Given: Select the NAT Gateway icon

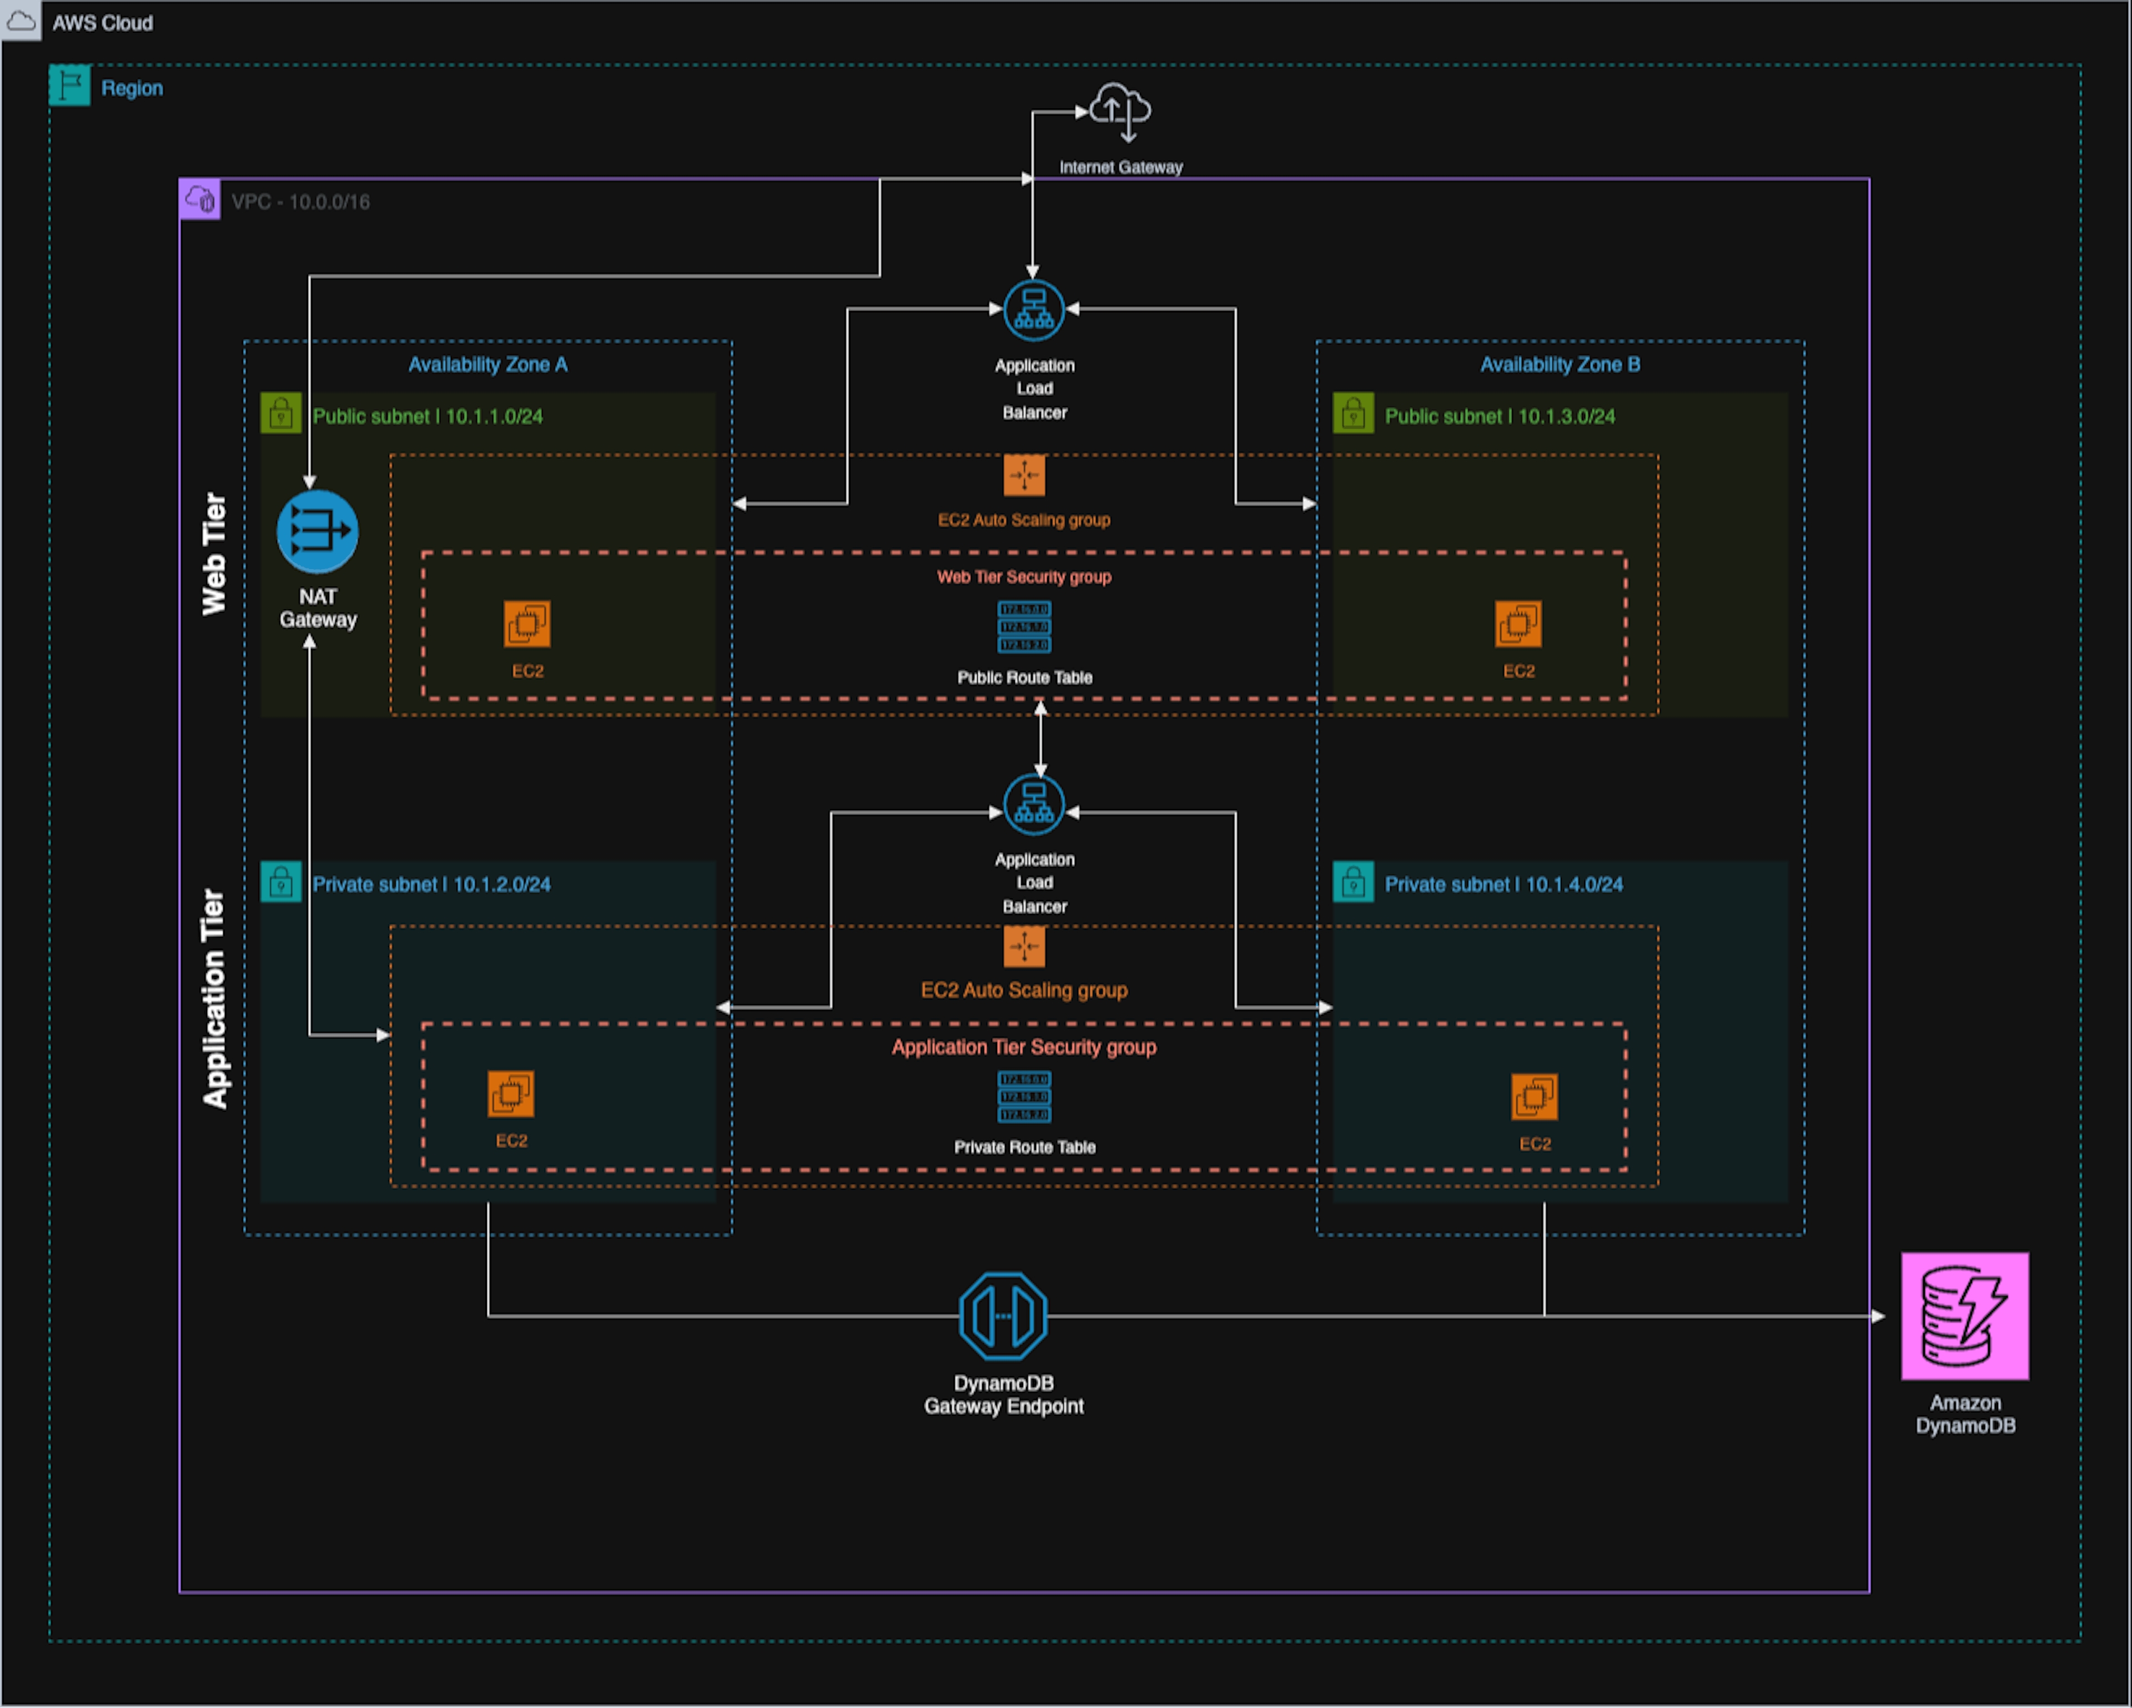Looking at the screenshot, I should 316,531.
